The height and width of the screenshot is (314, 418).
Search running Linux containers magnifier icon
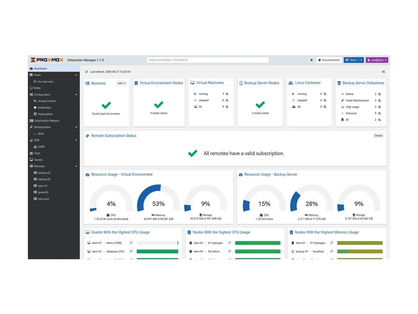pos(325,94)
